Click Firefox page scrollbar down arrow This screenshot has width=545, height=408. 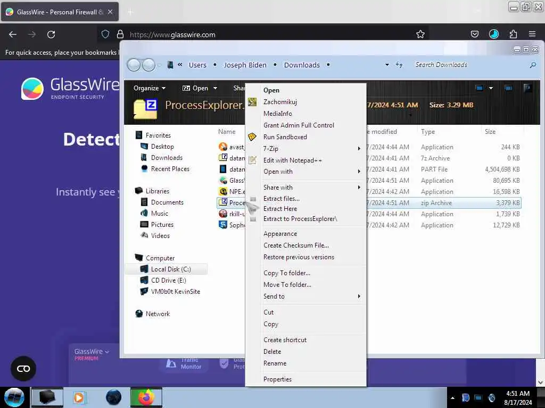point(540,382)
